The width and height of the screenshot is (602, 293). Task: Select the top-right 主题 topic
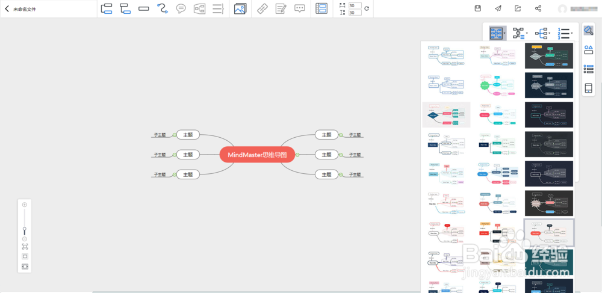coord(326,135)
